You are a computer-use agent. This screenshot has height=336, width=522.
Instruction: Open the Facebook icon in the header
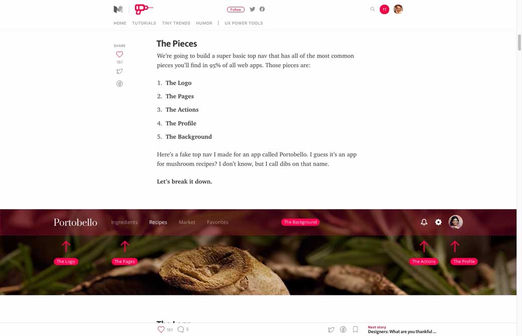[x=263, y=10]
